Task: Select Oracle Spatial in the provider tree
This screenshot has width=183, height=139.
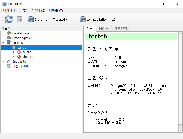Action: (x=22, y=38)
